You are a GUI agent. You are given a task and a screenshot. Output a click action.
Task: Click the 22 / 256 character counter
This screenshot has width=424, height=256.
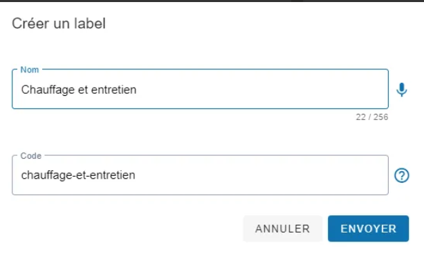(x=372, y=117)
